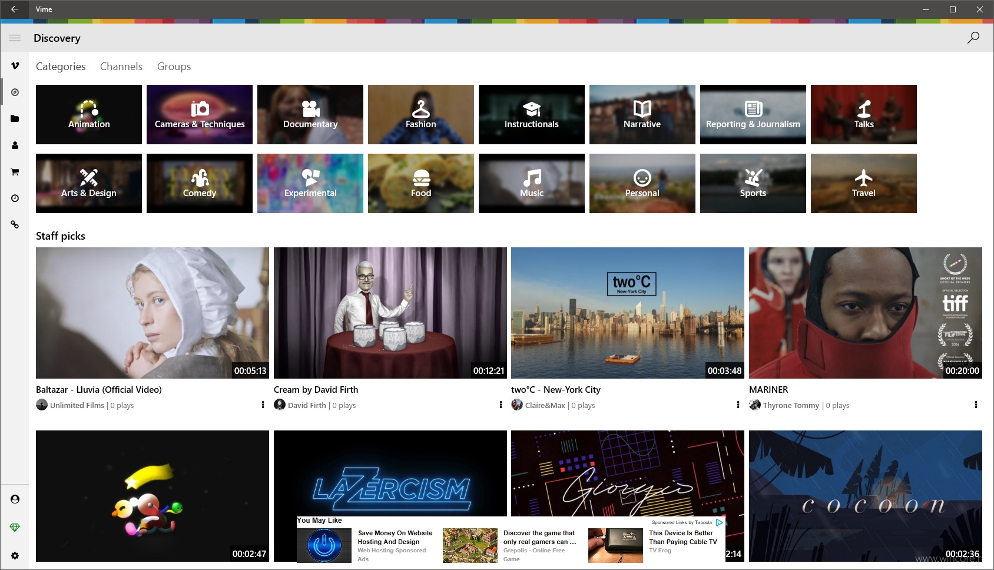
Task: Play the LAZERCISM video thumbnail
Action: tap(390, 474)
